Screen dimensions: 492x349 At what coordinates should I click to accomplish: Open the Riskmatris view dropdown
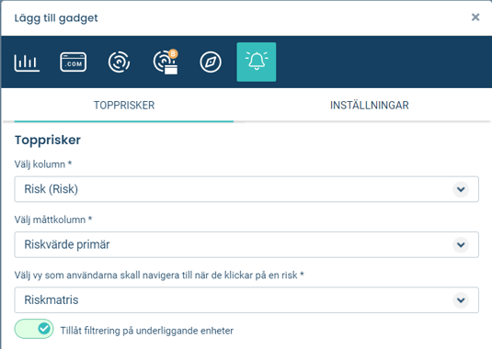(x=246, y=300)
